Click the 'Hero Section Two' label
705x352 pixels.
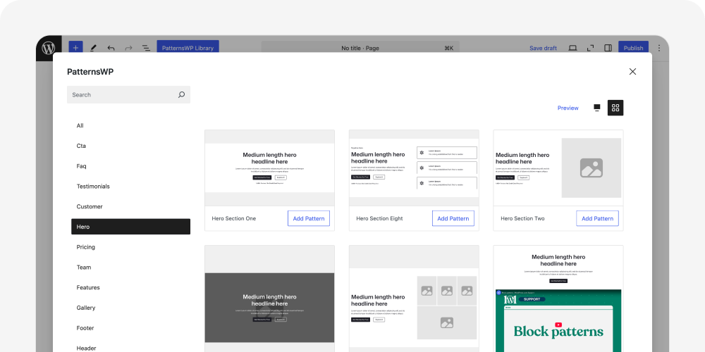pyautogui.click(x=522, y=219)
